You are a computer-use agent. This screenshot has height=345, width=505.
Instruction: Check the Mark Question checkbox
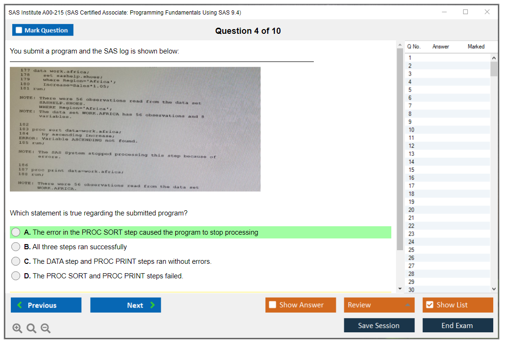19,31
